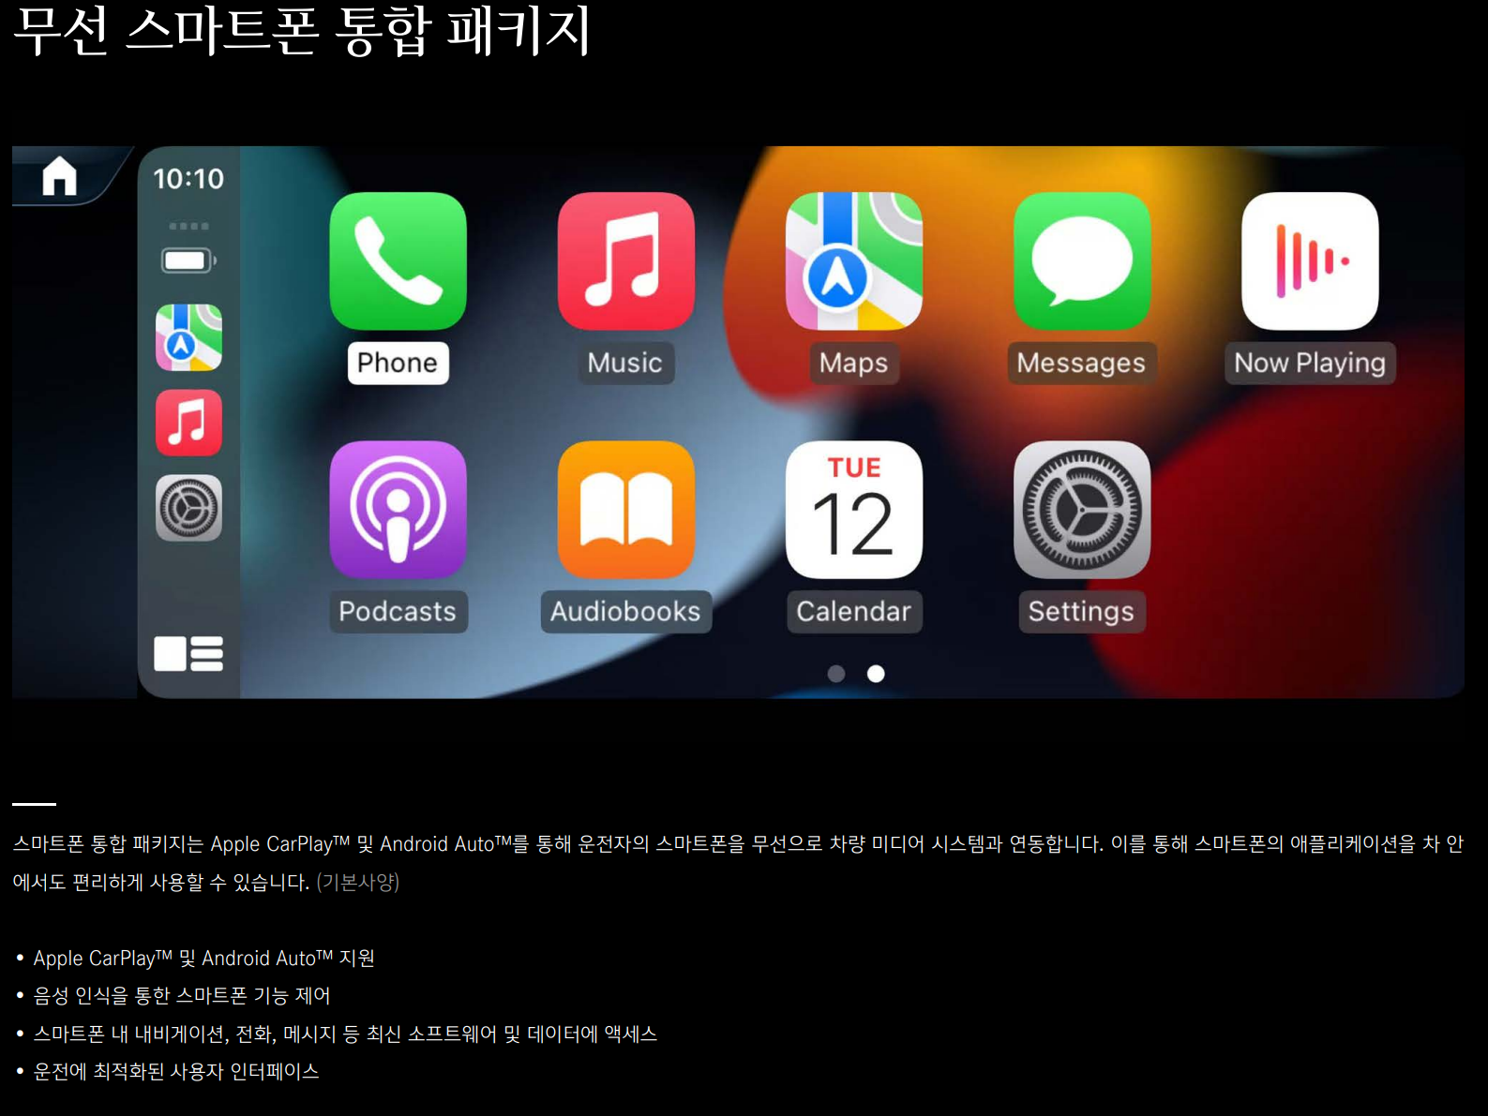Open the Settings app in the grid
Screen dimensions: 1488x1116
tap(1082, 510)
